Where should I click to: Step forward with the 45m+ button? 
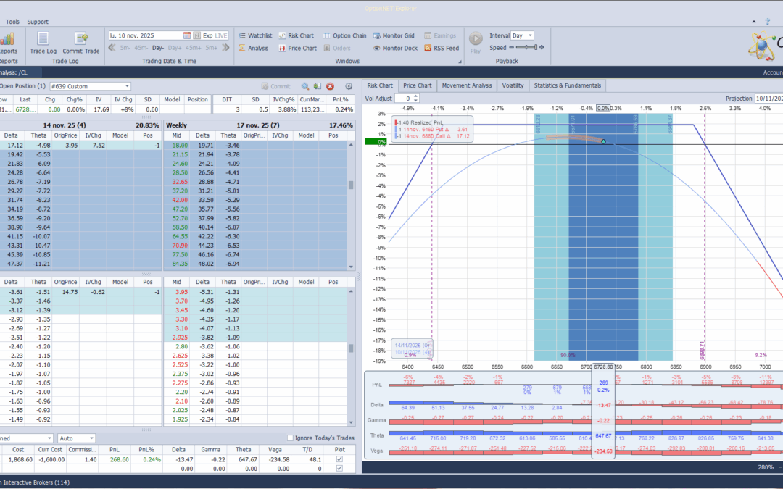click(x=193, y=48)
